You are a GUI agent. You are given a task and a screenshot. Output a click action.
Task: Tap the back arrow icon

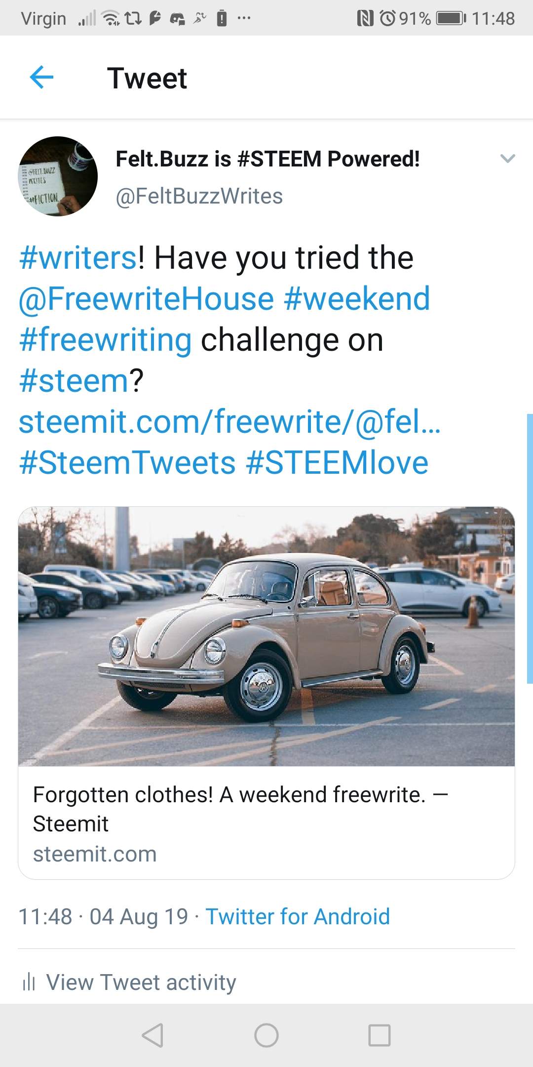pyautogui.click(x=41, y=78)
